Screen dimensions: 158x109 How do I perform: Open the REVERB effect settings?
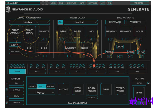(x=16, y=103)
